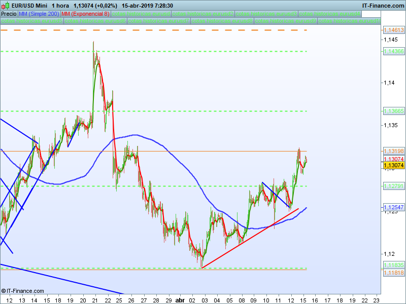The height and width of the screenshot is (304, 406).
Task: Click date 23 on the time axis
Action: click(376, 300)
